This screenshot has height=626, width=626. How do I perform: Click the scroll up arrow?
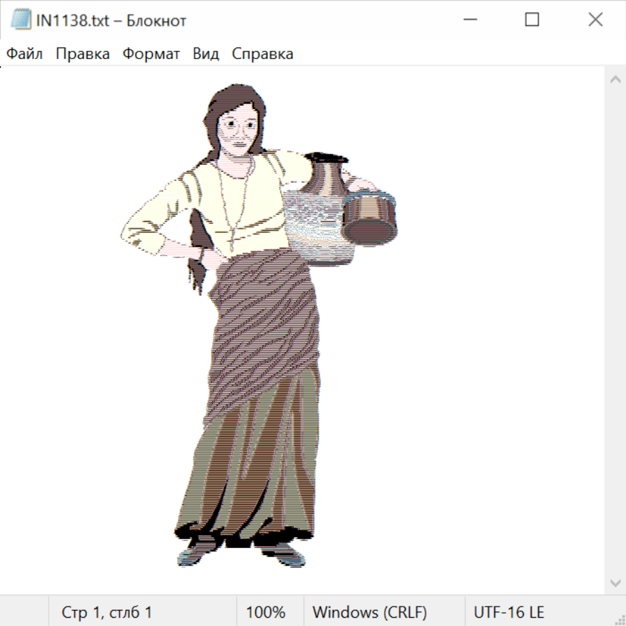coord(615,79)
